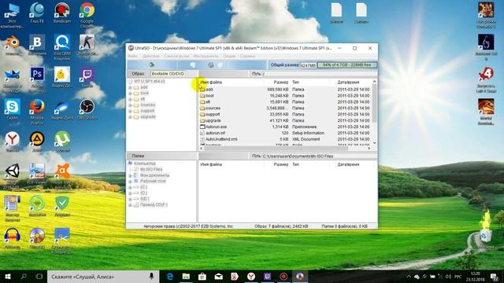Open the Mozilla Firefox desktop shortcut
The height and width of the screenshot is (283, 504).
tap(37, 112)
